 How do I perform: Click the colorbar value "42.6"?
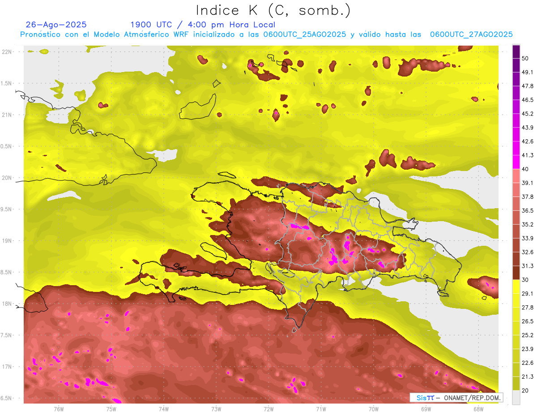click(528, 141)
